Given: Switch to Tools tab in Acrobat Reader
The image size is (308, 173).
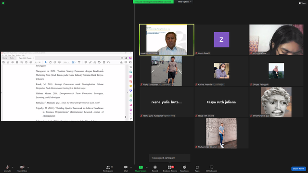Looking at the screenshot, I should point(12,58).
